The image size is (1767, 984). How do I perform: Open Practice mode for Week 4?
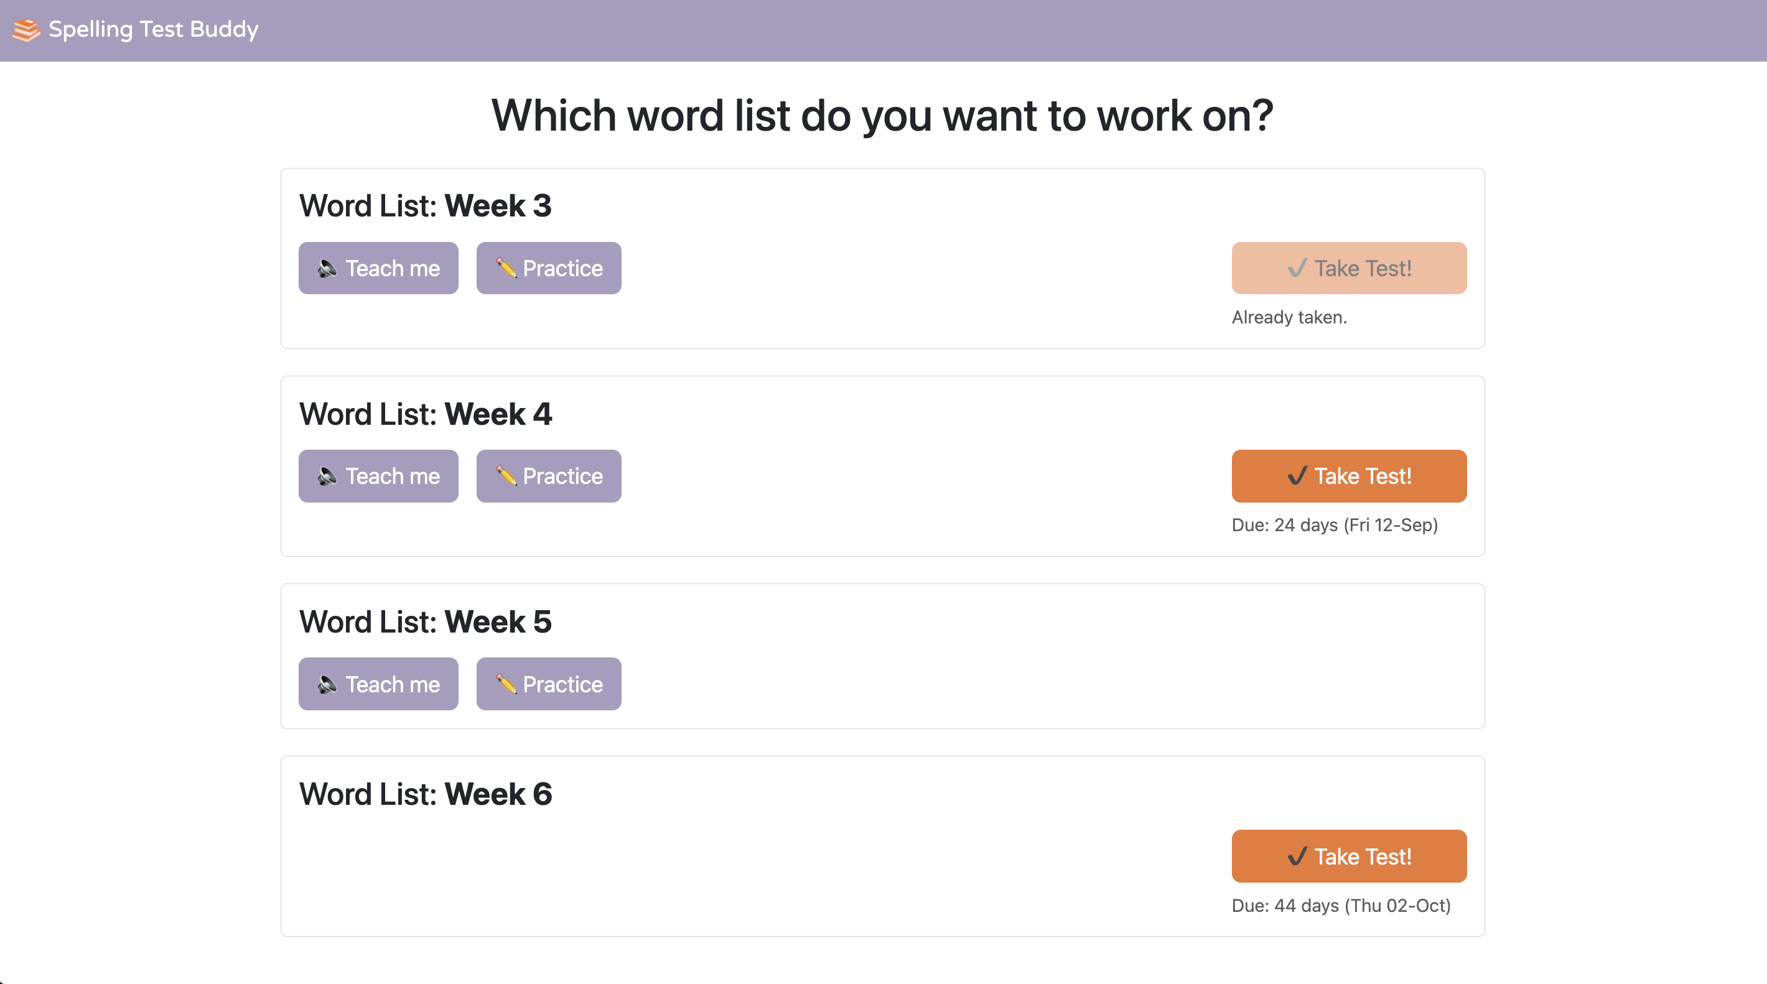coord(549,476)
